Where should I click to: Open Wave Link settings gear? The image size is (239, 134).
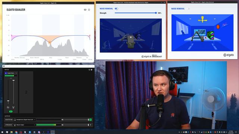tap(91, 70)
